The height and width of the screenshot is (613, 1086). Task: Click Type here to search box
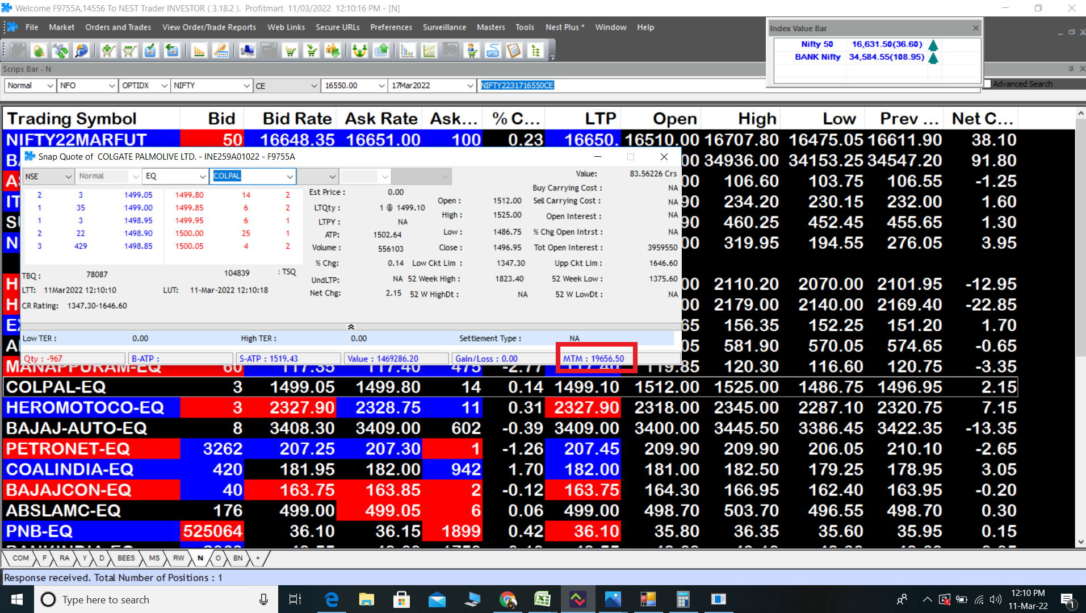coord(156,599)
